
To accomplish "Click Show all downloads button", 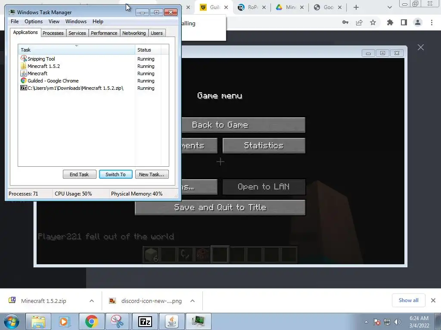I will coord(408,300).
